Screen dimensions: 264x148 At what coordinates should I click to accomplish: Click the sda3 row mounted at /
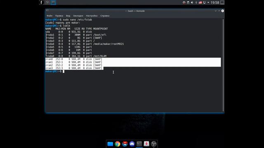(x=70, y=41)
